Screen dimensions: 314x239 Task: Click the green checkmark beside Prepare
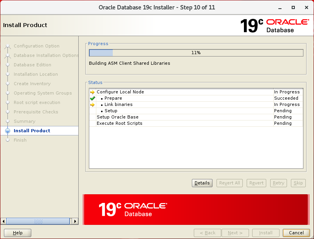coord(92,99)
